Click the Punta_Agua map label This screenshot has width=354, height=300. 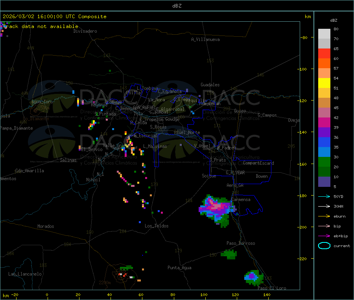pyautogui.click(x=179, y=268)
